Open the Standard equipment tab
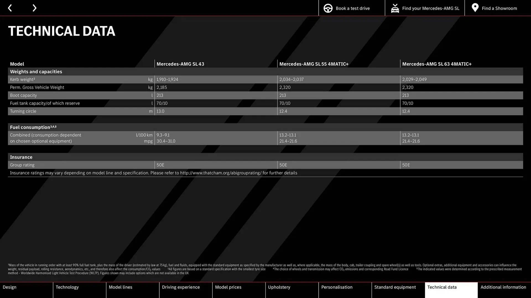Viewport: 531px width, 298px height. [x=395, y=287]
